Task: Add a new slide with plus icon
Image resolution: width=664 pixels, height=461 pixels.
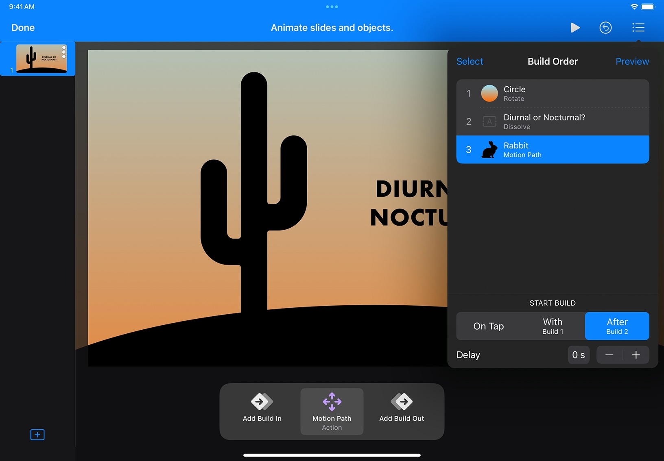Action: point(37,435)
